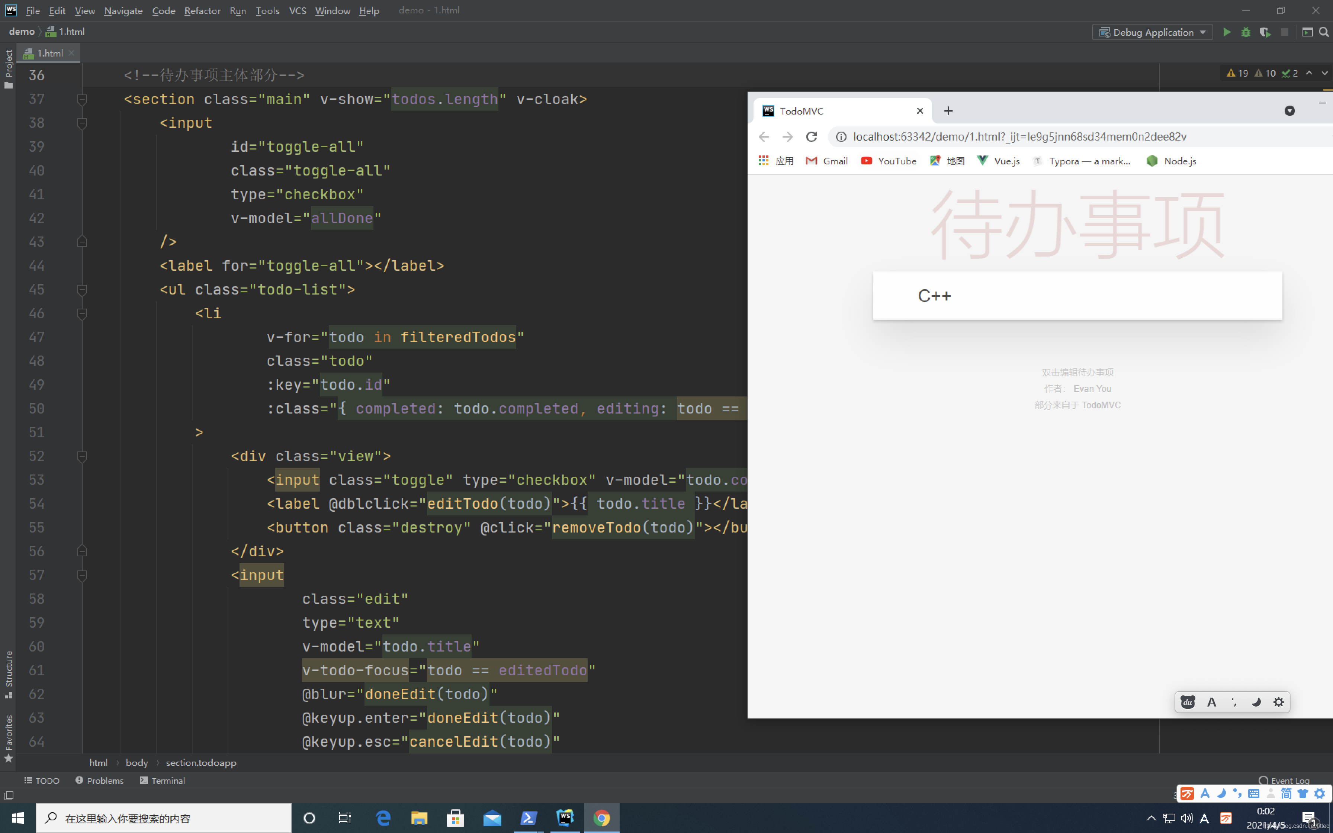
Task: Click the Baidu input du bear icon
Action: (x=1188, y=702)
